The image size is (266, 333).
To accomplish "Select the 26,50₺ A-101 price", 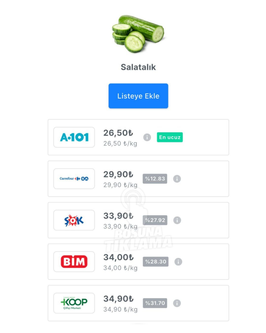I will click(x=118, y=133).
